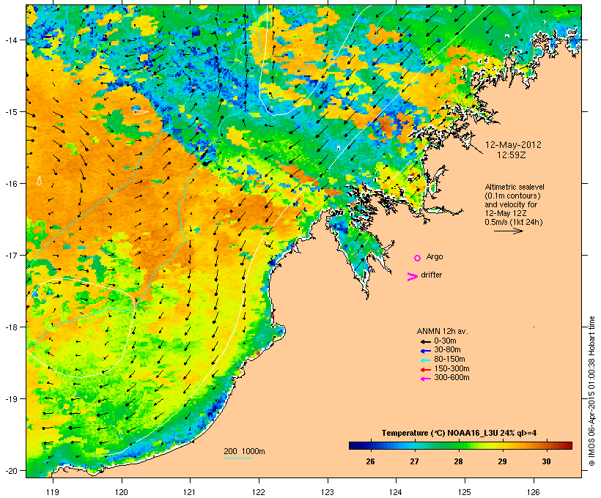Click the 'drifter' legend label

pos(431,275)
